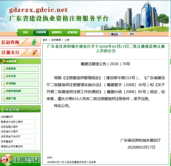Expand the 勘察设计注册工程师 row chevron
This screenshot has width=171, height=166.
[x=34, y=122]
